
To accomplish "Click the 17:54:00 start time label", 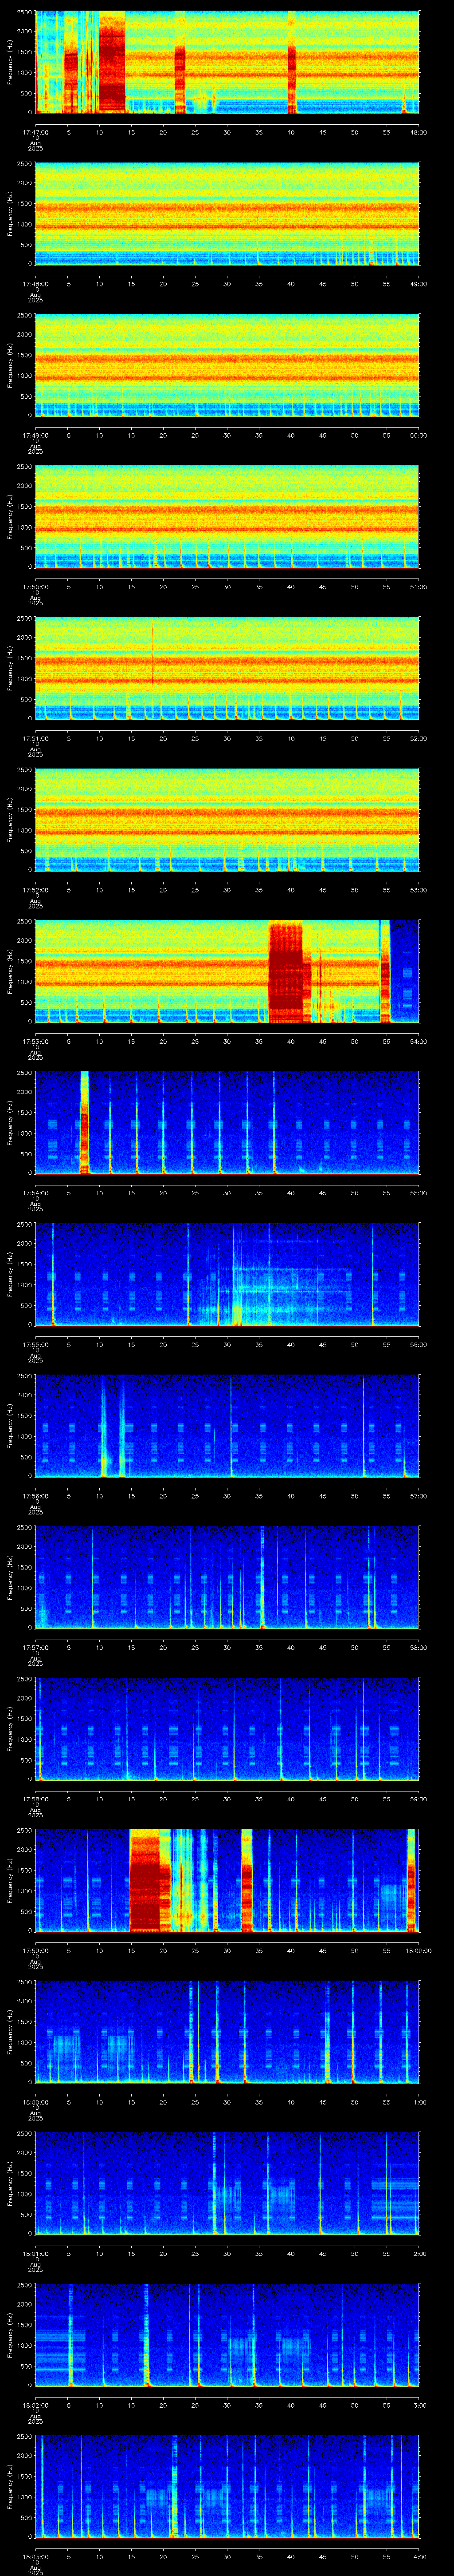I will click(x=35, y=1192).
